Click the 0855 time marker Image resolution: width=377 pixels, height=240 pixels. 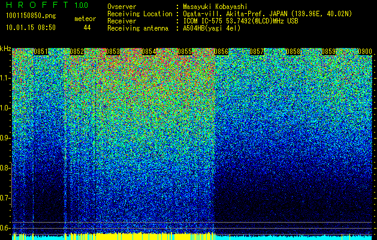(185, 52)
